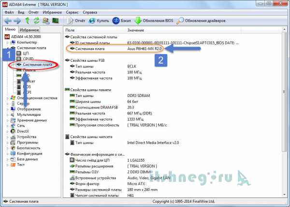Click the scrollbar down arrow
The width and height of the screenshot is (290, 207).
click(x=284, y=194)
